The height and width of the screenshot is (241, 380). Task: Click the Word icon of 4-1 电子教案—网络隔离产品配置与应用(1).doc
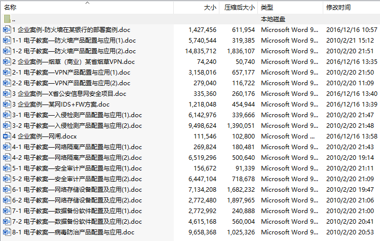(x=7, y=147)
